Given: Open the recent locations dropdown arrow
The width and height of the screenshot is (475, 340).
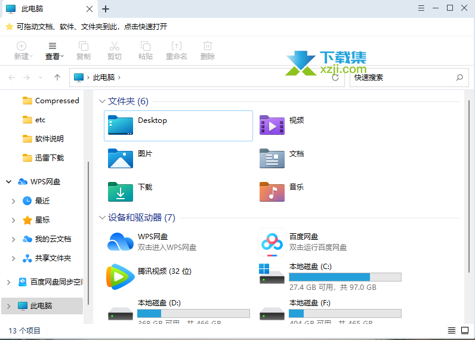Looking at the screenshot, I should point(41,78).
